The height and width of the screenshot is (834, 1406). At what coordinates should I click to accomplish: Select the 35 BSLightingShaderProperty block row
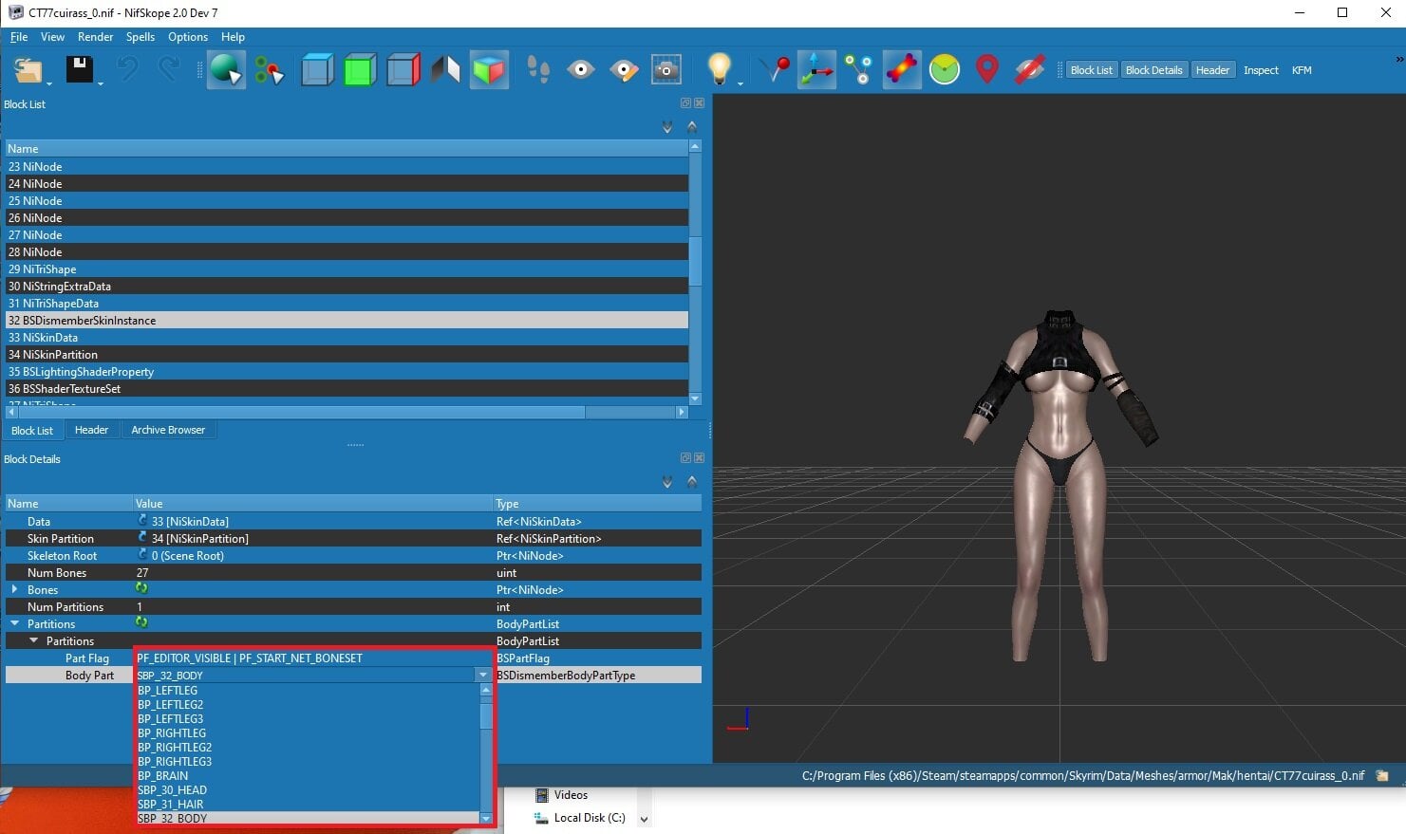pyautogui.click(x=347, y=372)
